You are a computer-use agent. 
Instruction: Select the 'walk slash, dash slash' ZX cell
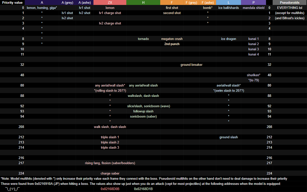(x=110, y=127)
